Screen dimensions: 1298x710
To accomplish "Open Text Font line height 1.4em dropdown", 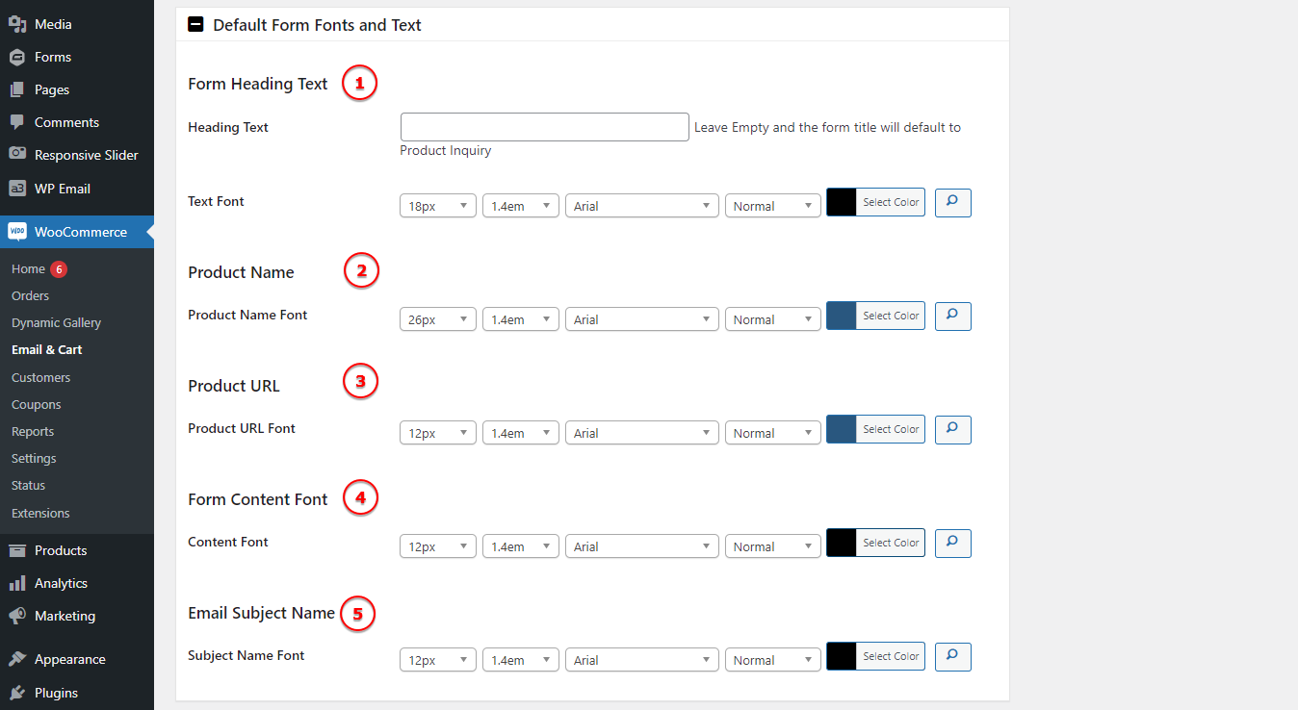I will point(521,206).
